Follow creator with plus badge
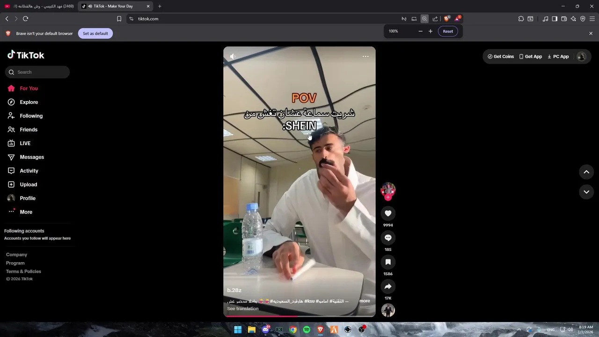The image size is (599, 337). (x=388, y=198)
